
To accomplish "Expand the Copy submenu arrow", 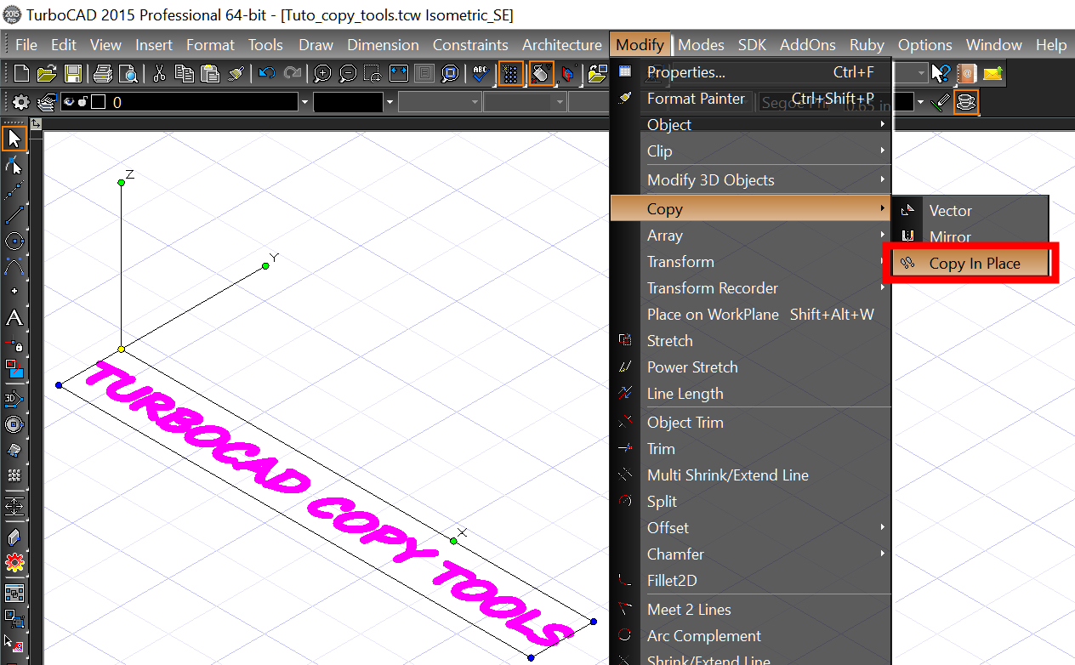I will (882, 208).
